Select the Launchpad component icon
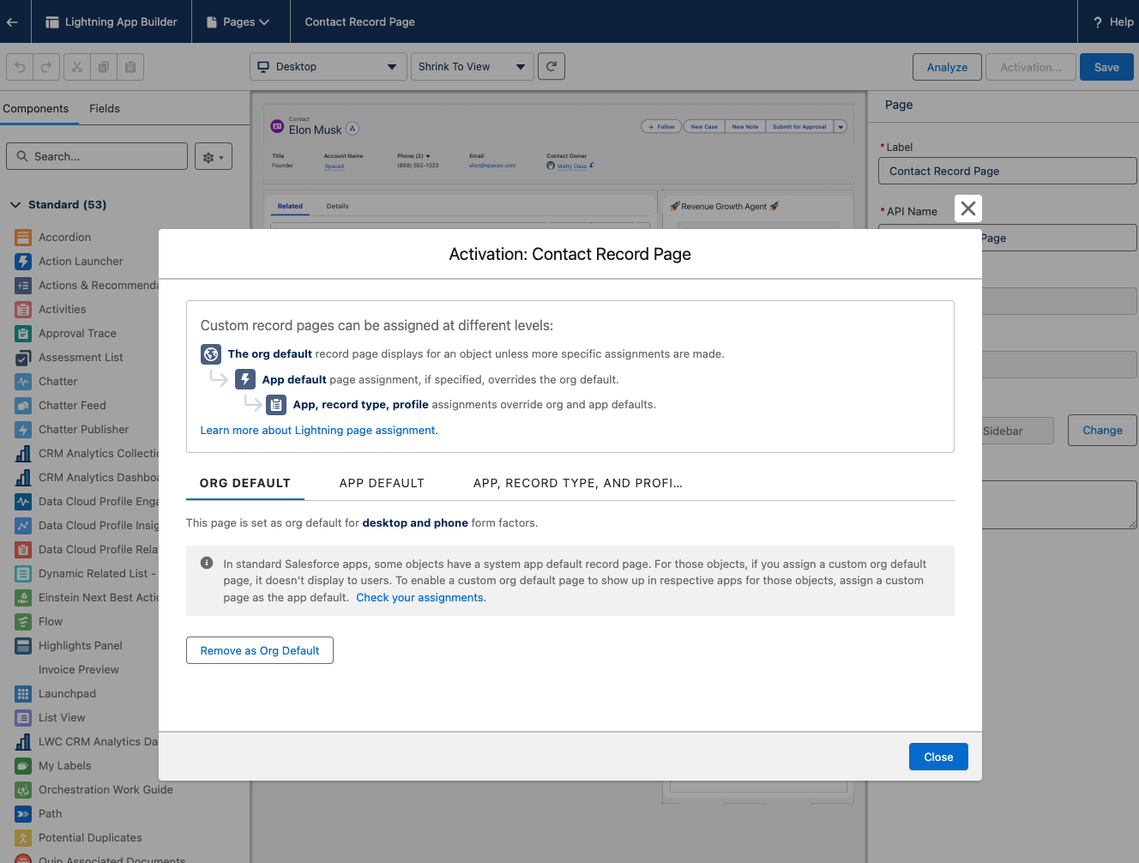 point(23,693)
